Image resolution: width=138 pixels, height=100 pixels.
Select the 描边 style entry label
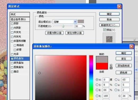click(16, 72)
